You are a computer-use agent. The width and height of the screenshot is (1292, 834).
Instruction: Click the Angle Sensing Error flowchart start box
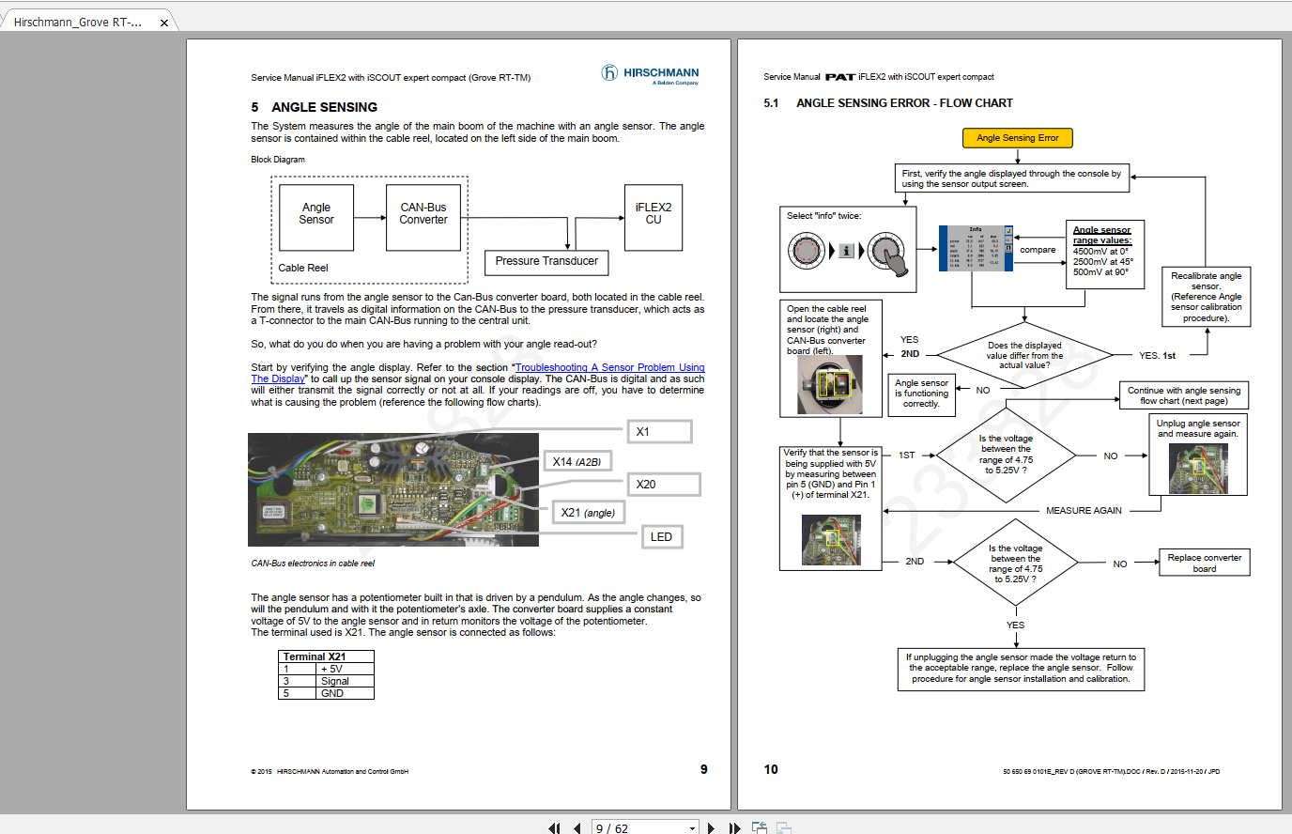(1017, 138)
